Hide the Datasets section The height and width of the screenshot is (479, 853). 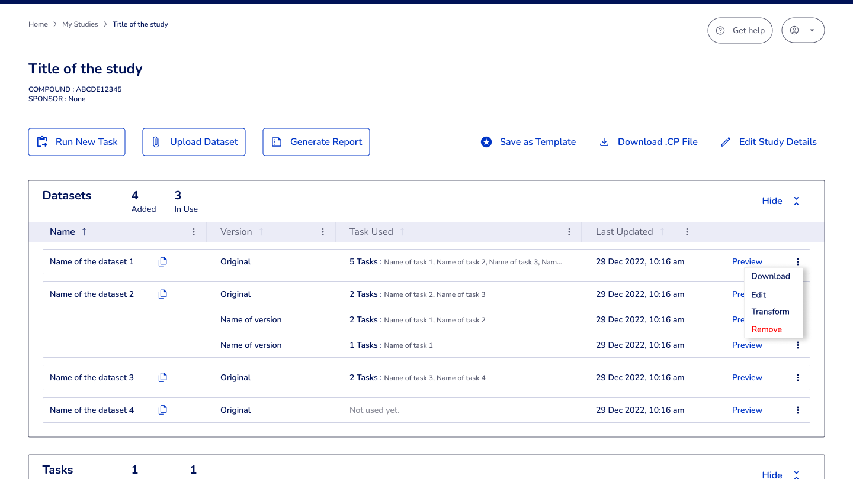(781, 201)
